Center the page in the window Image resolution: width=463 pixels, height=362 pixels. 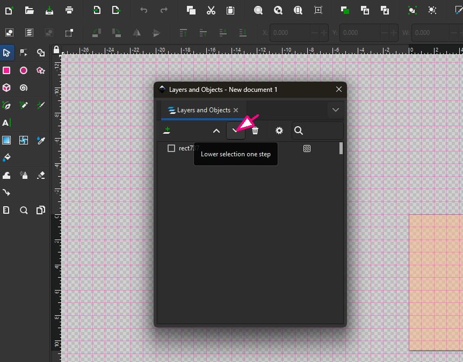318,10
